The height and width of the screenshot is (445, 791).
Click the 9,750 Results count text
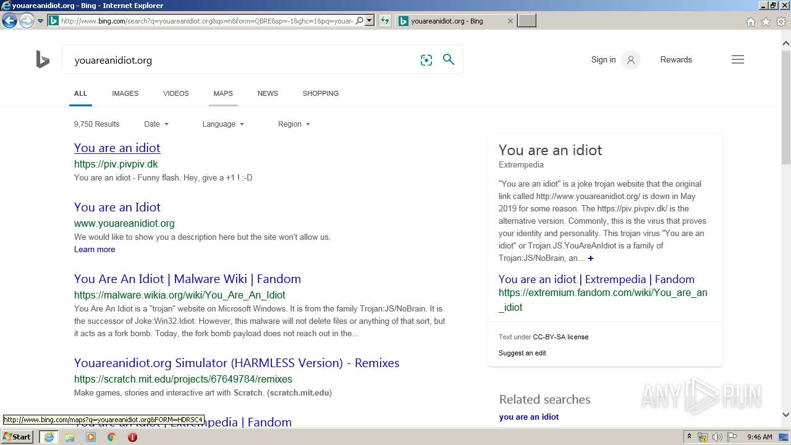(x=96, y=124)
